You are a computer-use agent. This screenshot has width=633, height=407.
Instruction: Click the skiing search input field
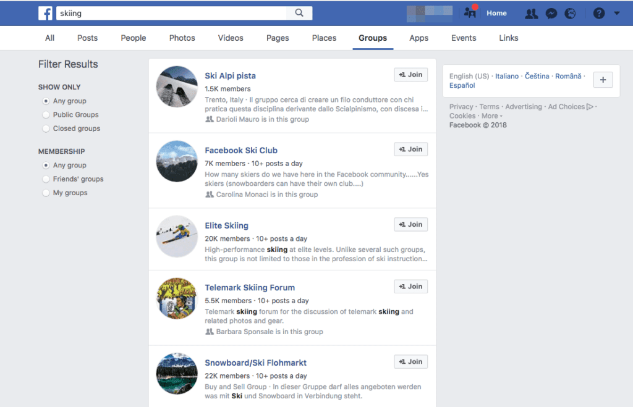[173, 12]
